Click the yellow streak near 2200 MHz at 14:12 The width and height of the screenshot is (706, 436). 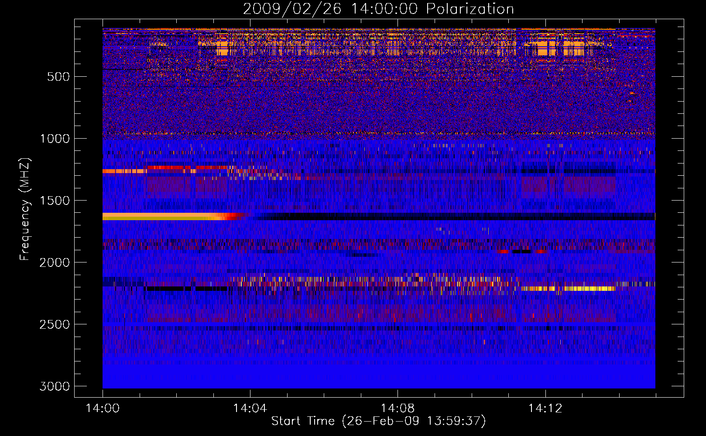click(568, 289)
